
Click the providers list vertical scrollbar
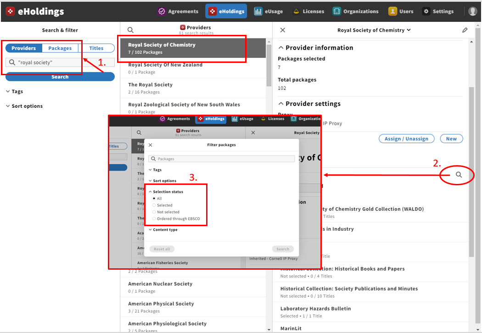tap(269, 65)
